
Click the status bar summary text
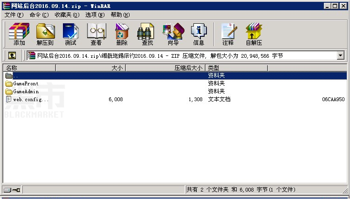[x=241, y=190]
